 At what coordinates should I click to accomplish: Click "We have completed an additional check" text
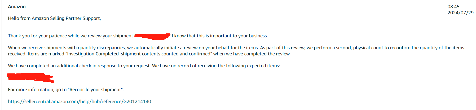coord(50,66)
